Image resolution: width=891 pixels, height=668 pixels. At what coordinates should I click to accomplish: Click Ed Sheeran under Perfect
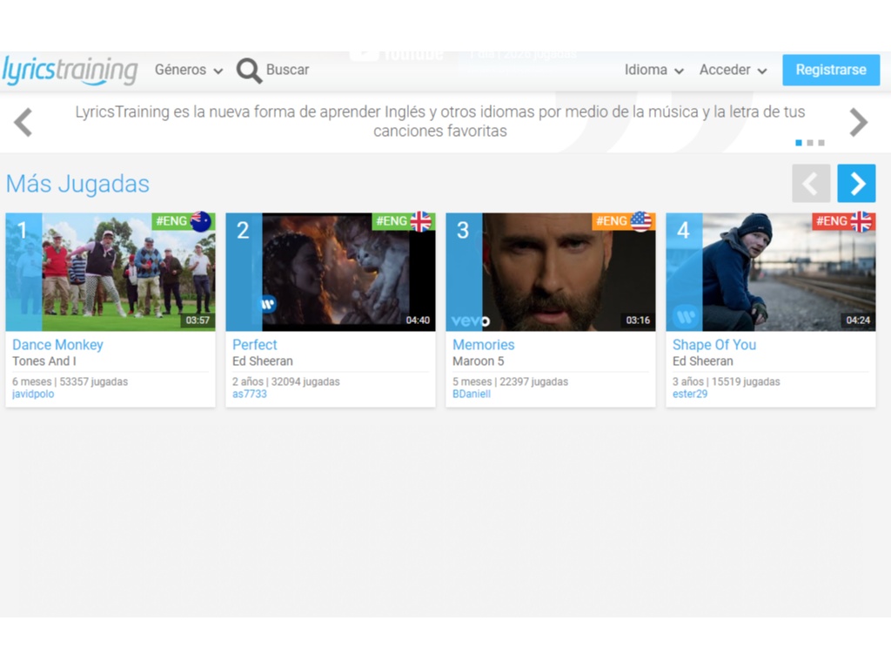click(263, 361)
